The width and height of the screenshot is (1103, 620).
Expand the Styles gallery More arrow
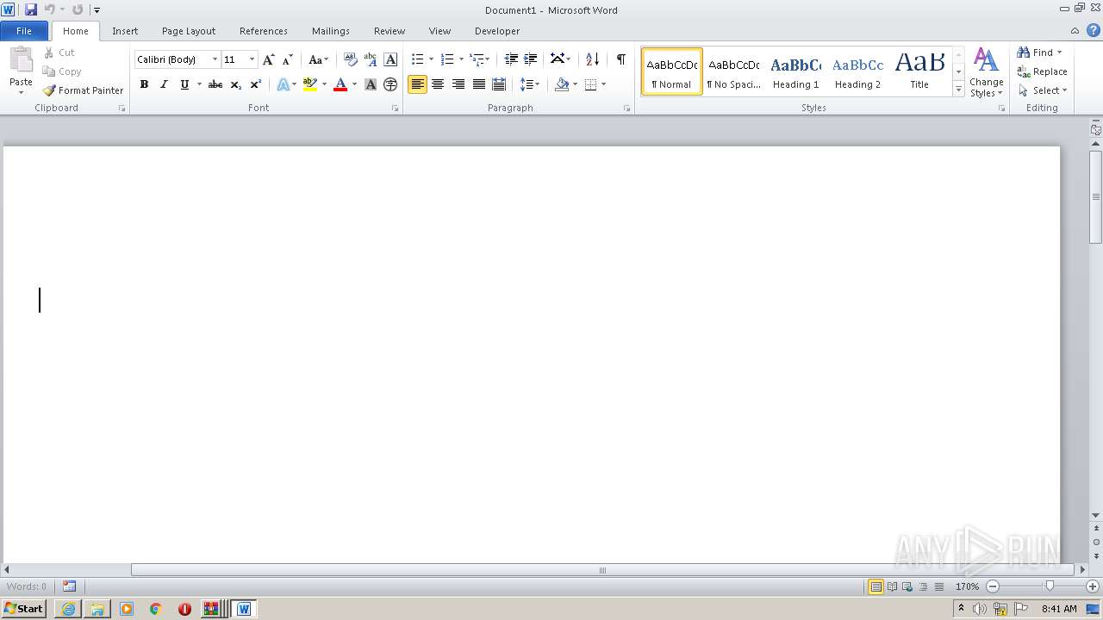(958, 90)
